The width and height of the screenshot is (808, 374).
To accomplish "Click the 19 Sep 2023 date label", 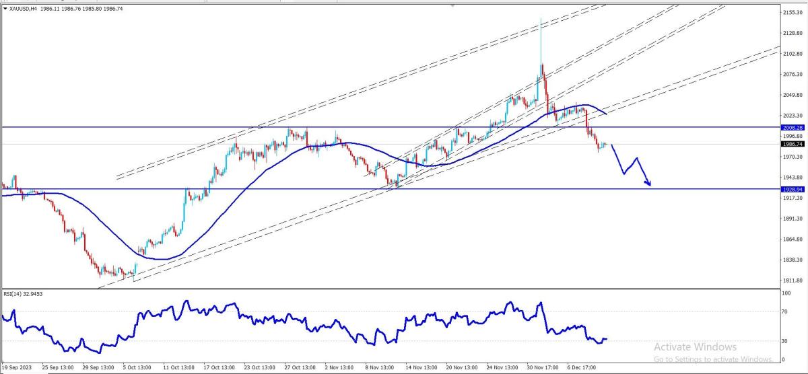I will tap(15, 369).
